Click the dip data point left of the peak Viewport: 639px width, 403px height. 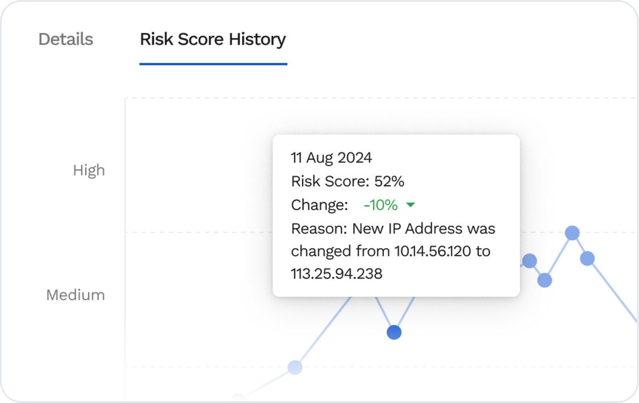545,280
